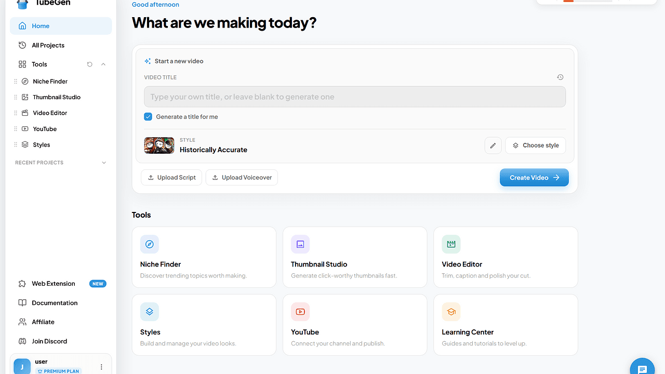
Task: Open the YouTube card play icon
Action: point(300,312)
